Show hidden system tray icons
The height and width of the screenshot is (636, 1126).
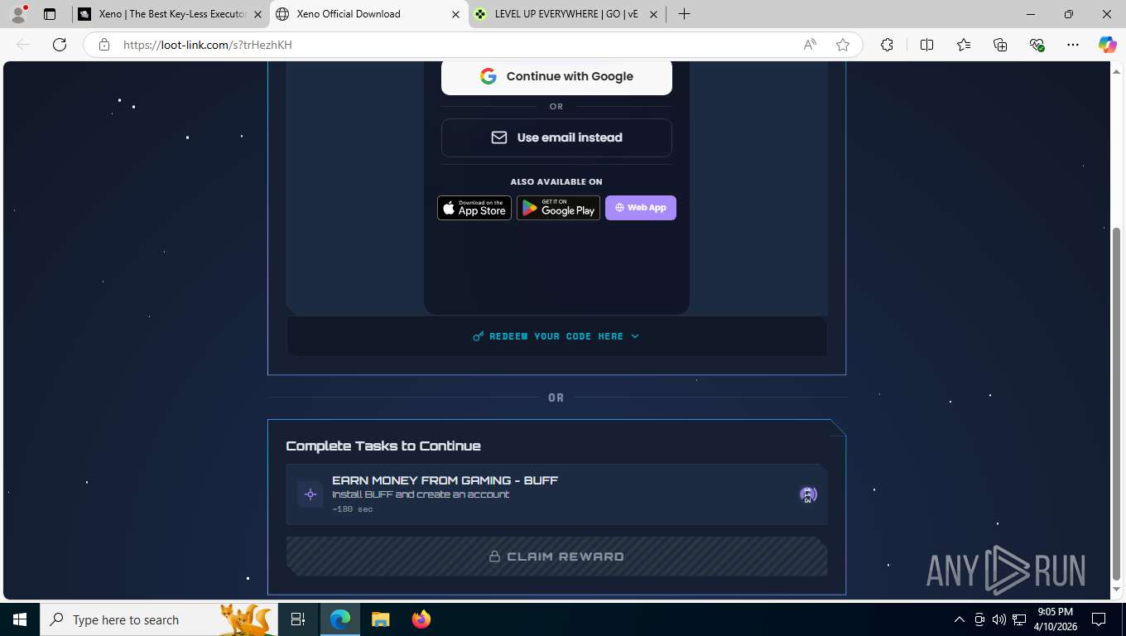tap(960, 619)
